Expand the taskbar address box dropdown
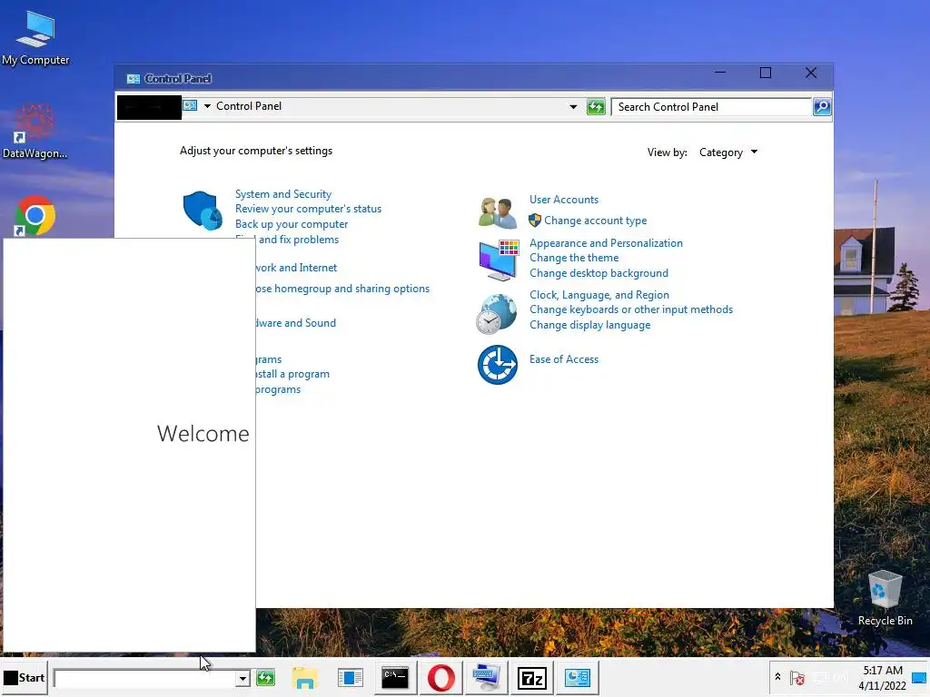930x697 pixels. (242, 678)
